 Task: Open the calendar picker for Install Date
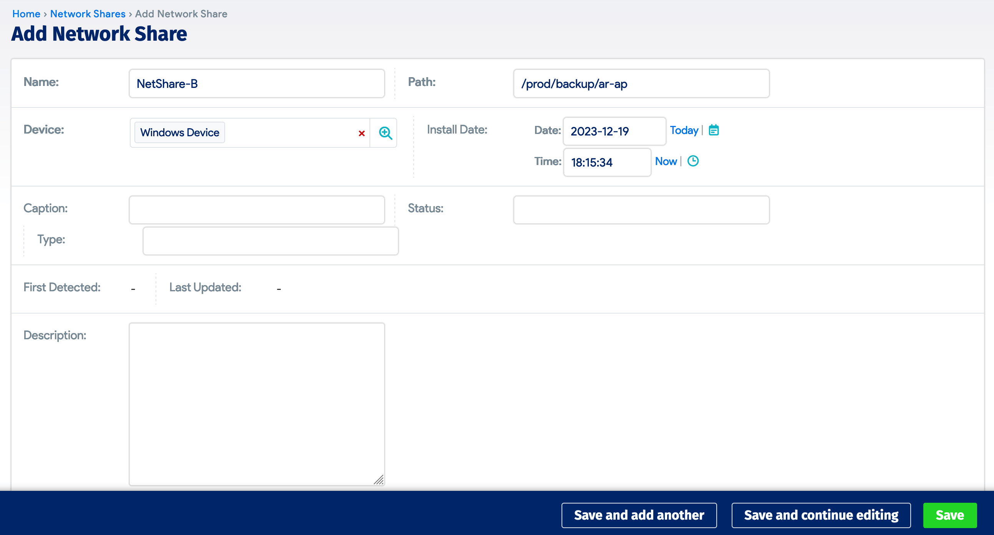(x=714, y=130)
